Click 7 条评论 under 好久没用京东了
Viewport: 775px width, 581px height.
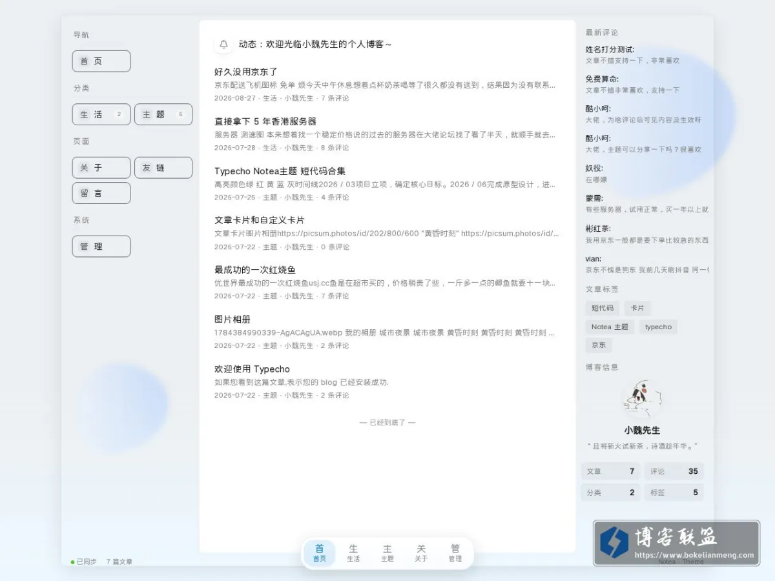pyautogui.click(x=335, y=98)
